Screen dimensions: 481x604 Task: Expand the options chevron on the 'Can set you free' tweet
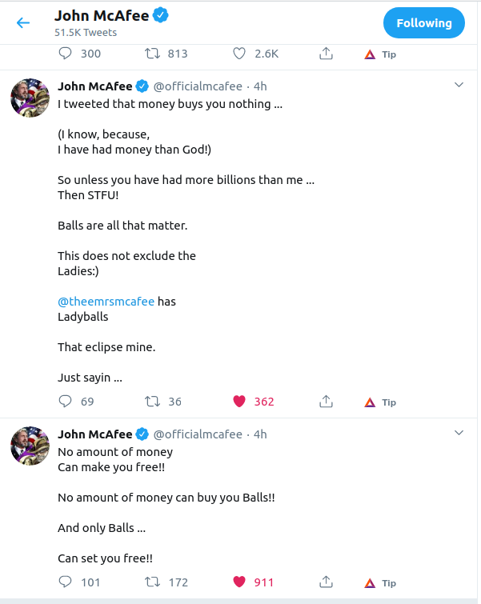pos(459,433)
